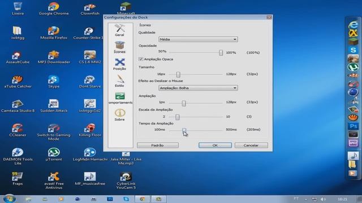Select the Ícones section icon
Viewport: 362px width, 203px height.
[x=119, y=47]
